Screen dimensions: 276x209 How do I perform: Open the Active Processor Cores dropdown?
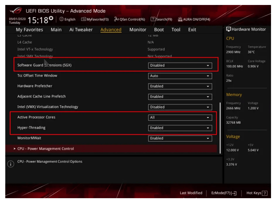coord(180,117)
